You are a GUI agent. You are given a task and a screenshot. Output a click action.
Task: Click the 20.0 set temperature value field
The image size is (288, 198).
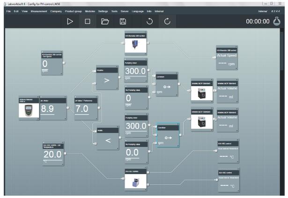pos(52,155)
